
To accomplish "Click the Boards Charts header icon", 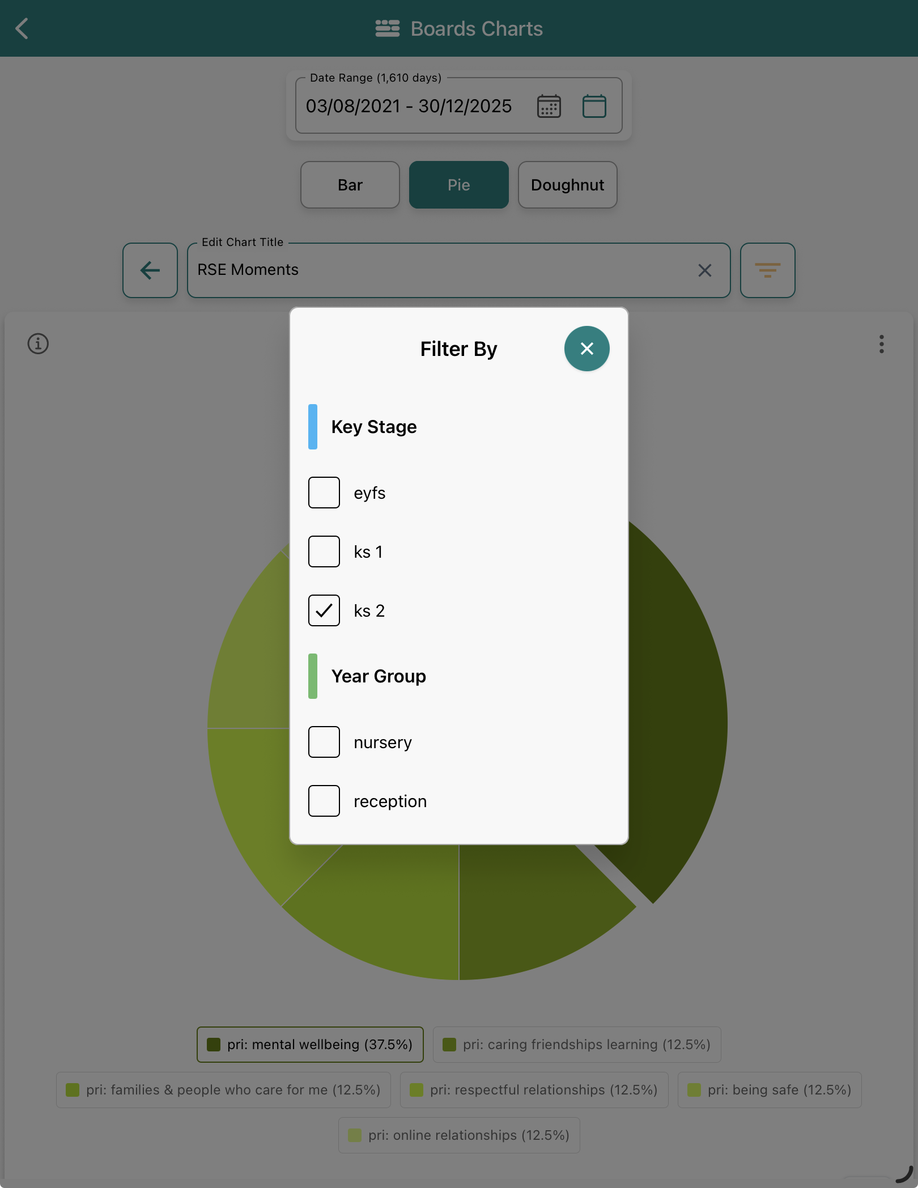I will point(386,28).
